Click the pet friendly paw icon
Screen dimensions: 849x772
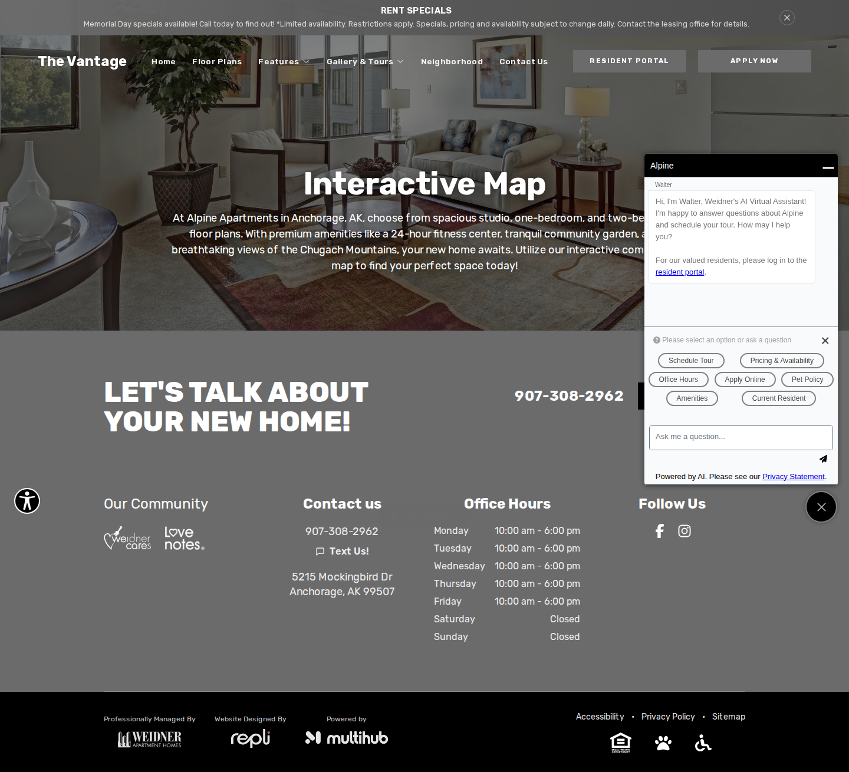[663, 743]
